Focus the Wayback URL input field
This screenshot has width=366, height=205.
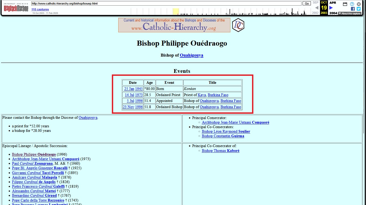coord(166,3)
